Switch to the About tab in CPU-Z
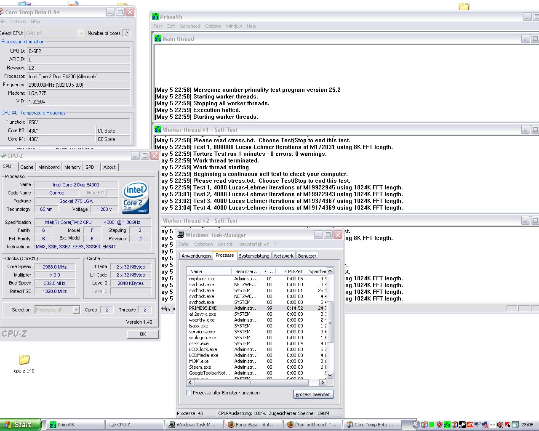The width and height of the screenshot is (539, 431). [x=109, y=167]
